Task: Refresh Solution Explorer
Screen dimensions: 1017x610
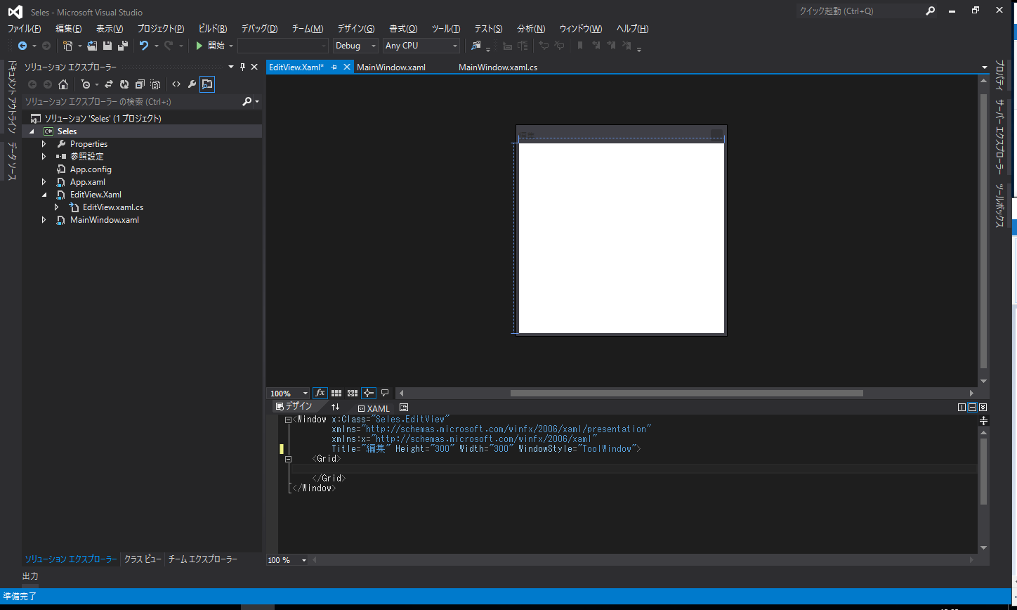Action: pos(124,84)
